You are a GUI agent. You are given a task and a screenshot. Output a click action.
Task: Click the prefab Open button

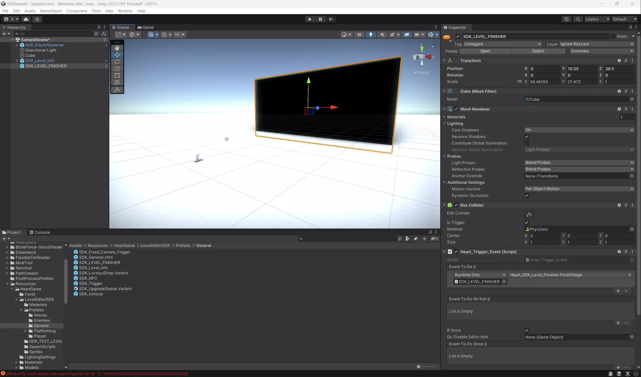[x=485, y=51]
